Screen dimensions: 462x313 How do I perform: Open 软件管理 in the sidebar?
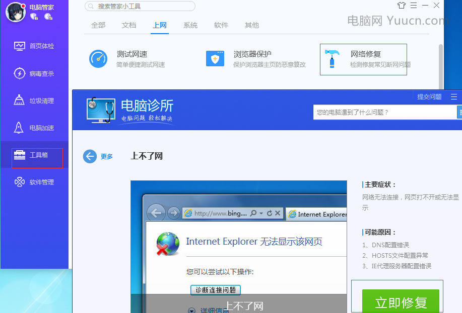34,182
